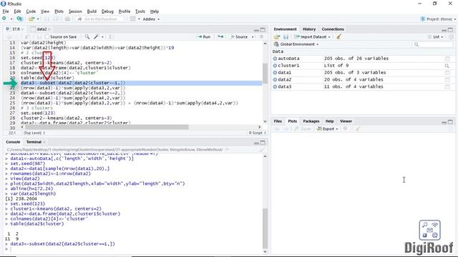Expand the data1 object in Environment
This screenshot has height=257, width=458.
click(275, 73)
